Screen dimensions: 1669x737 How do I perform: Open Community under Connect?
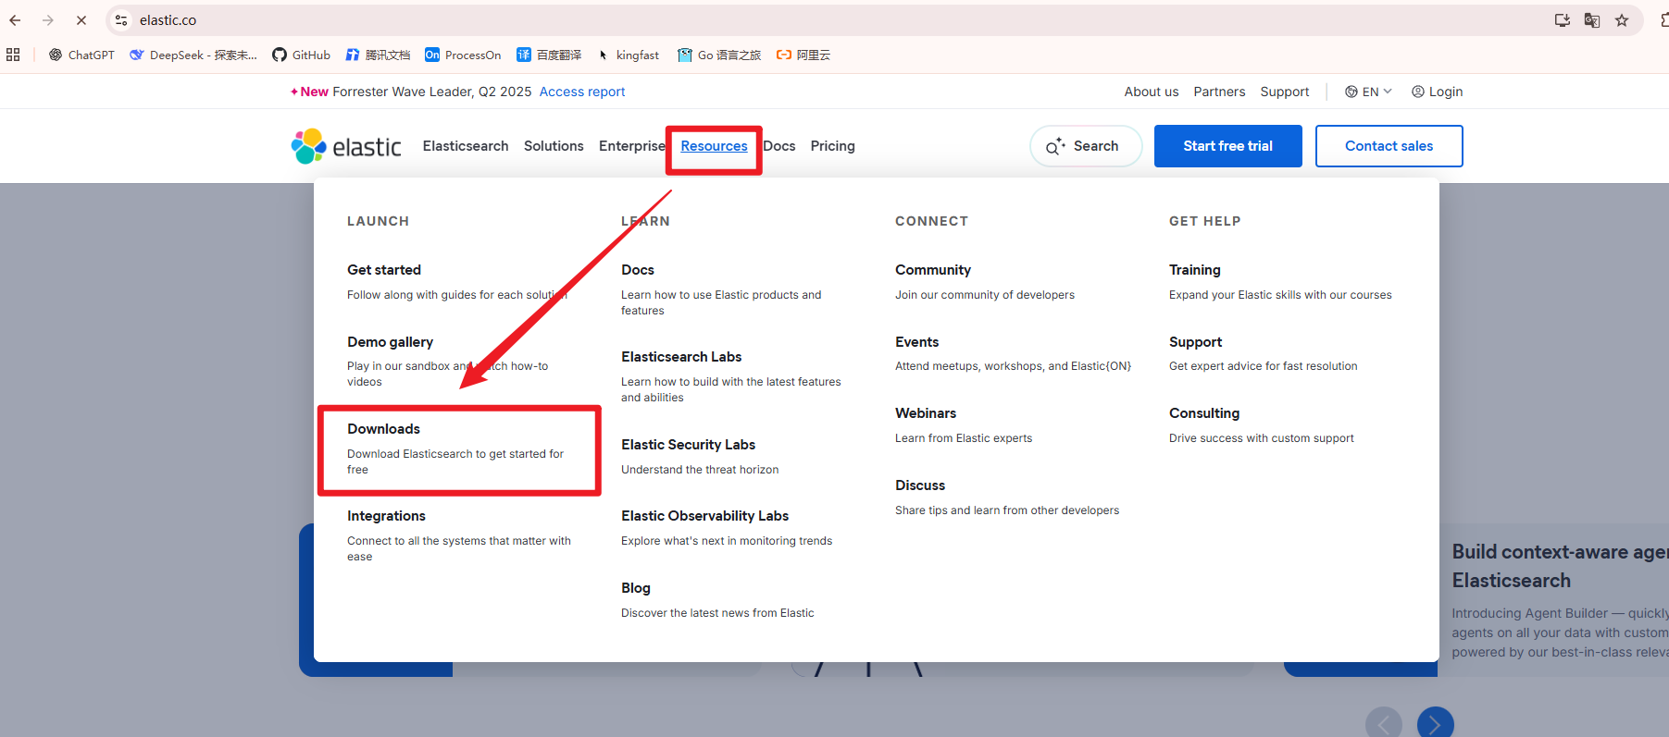click(933, 270)
